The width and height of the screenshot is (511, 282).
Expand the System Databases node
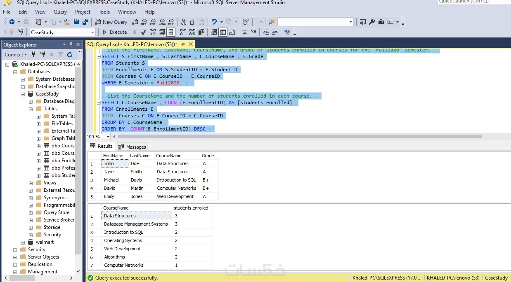(x=23, y=79)
